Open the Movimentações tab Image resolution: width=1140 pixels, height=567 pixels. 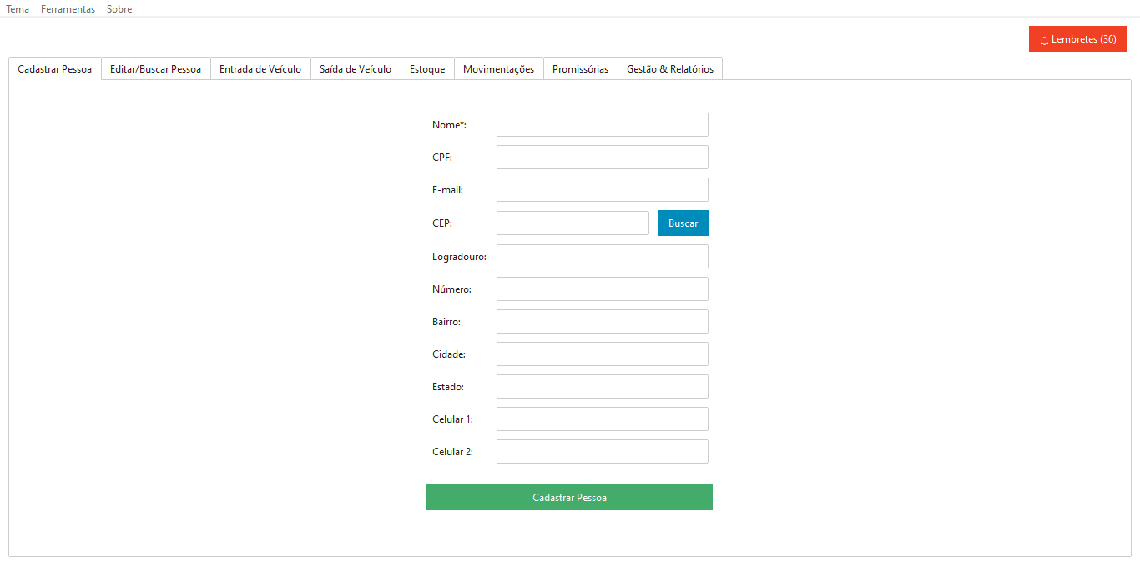click(498, 69)
